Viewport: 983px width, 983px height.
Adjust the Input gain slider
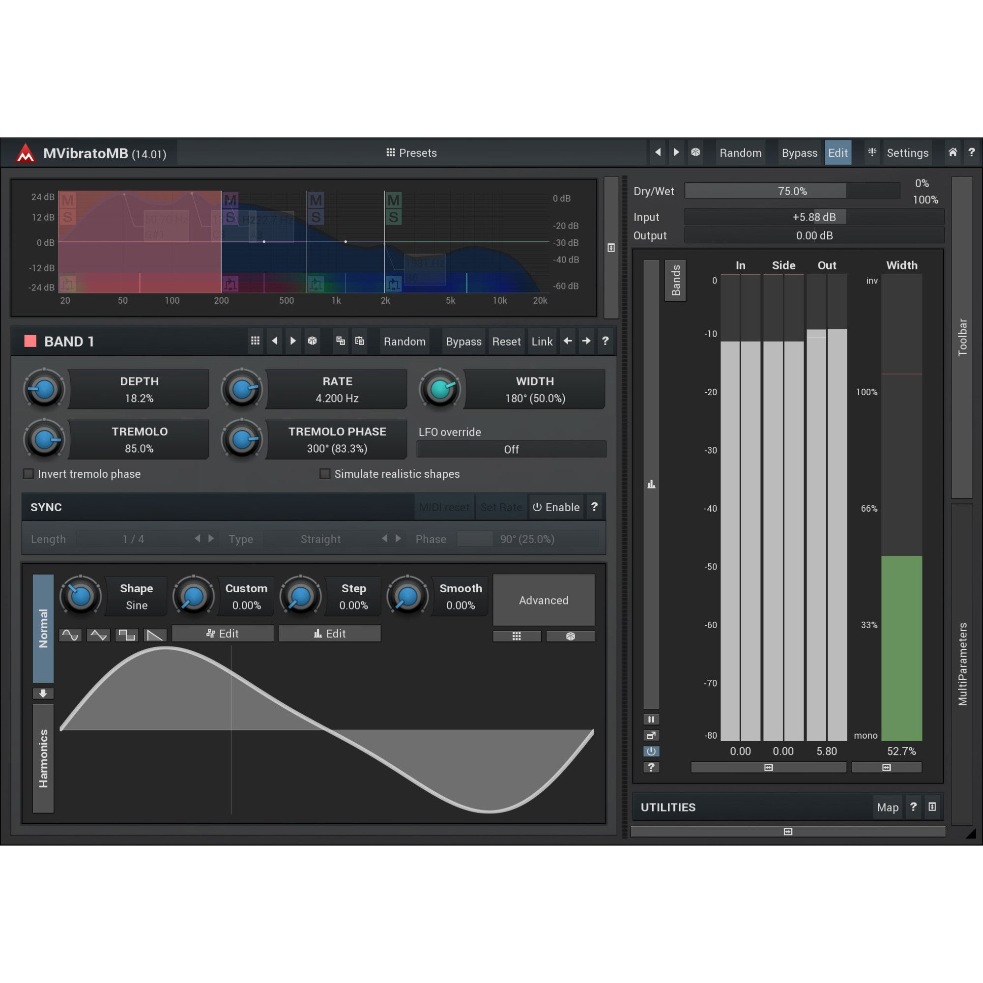[x=814, y=217]
